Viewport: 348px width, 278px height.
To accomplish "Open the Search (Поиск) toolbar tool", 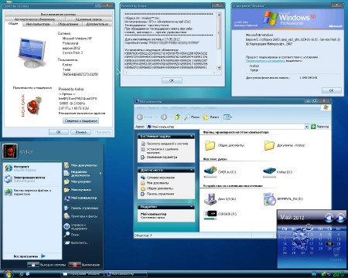I will point(192,117).
